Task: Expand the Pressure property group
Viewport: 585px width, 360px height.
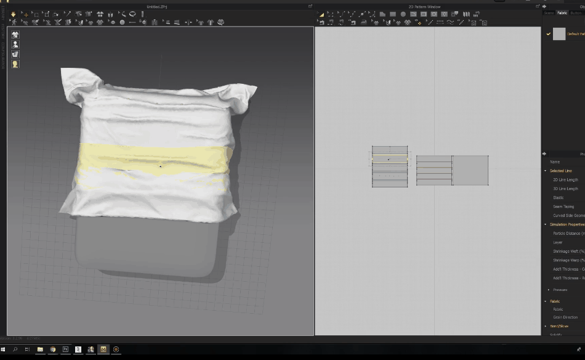Action: click(549, 290)
